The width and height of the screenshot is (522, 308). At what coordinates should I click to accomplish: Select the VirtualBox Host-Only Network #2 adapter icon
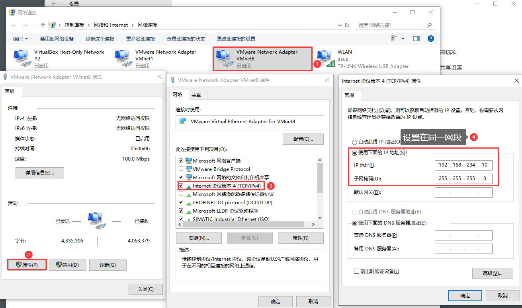[x=21, y=58]
